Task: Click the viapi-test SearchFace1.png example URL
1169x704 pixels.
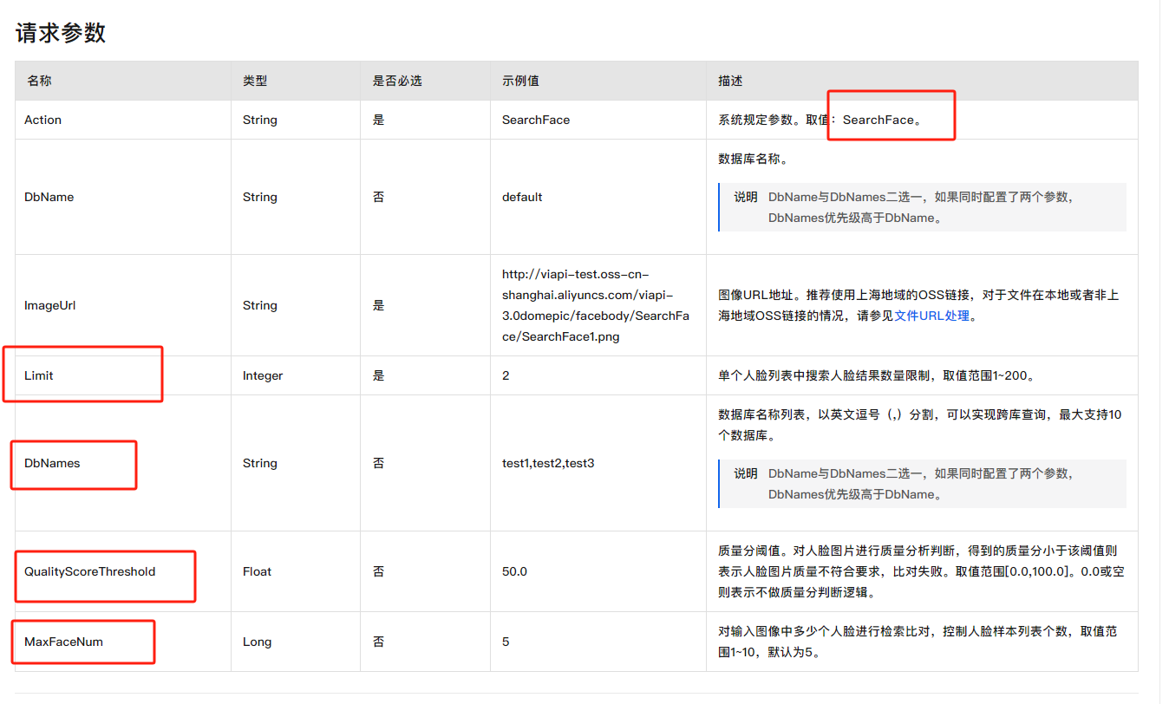Action: [x=595, y=305]
